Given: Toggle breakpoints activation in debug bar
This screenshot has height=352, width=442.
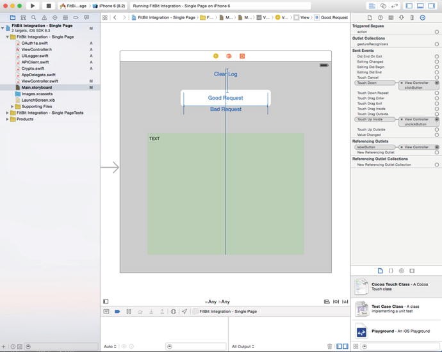Looking at the screenshot, I should [x=117, y=311].
